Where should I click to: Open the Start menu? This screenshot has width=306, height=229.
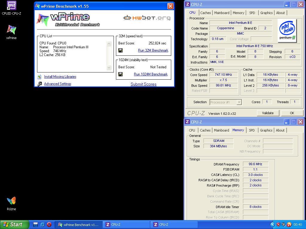pyautogui.click(x=14, y=225)
